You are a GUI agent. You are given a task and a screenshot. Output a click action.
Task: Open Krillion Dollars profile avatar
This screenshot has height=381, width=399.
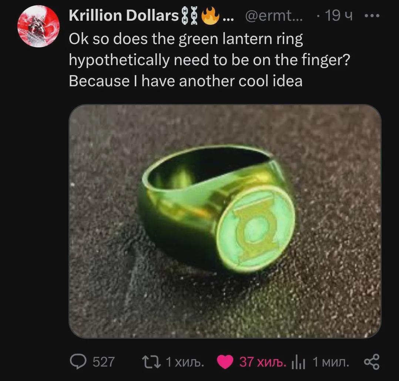38,26
